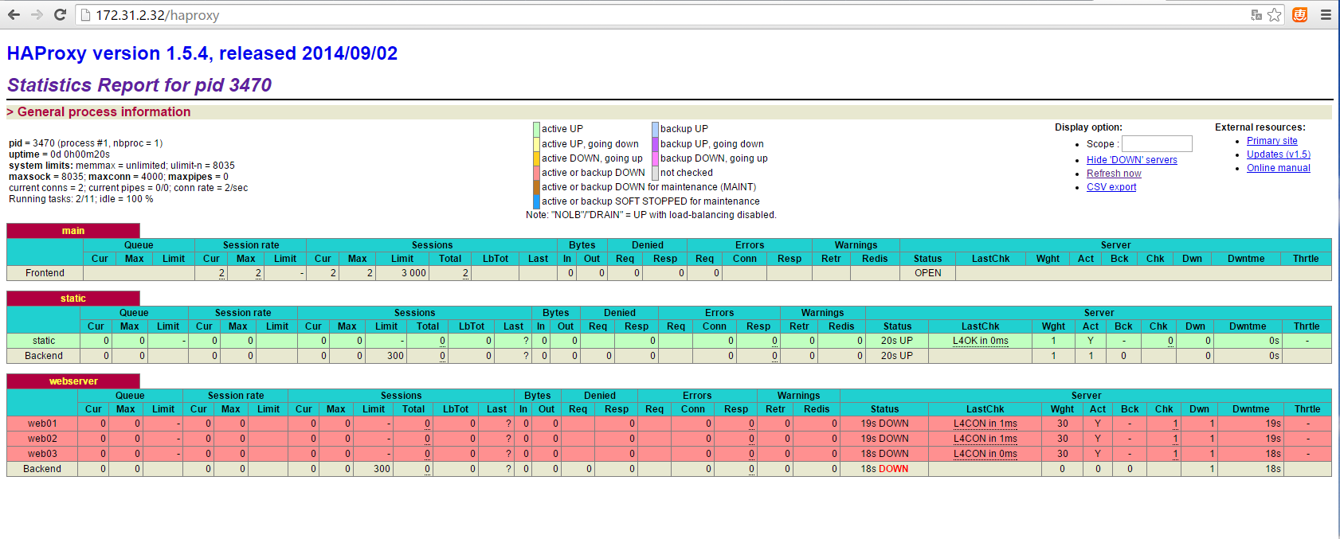Screen dimensions: 1340x539
Task: Click the pid = 3470 process info line
Action: pyautogui.click(x=85, y=143)
